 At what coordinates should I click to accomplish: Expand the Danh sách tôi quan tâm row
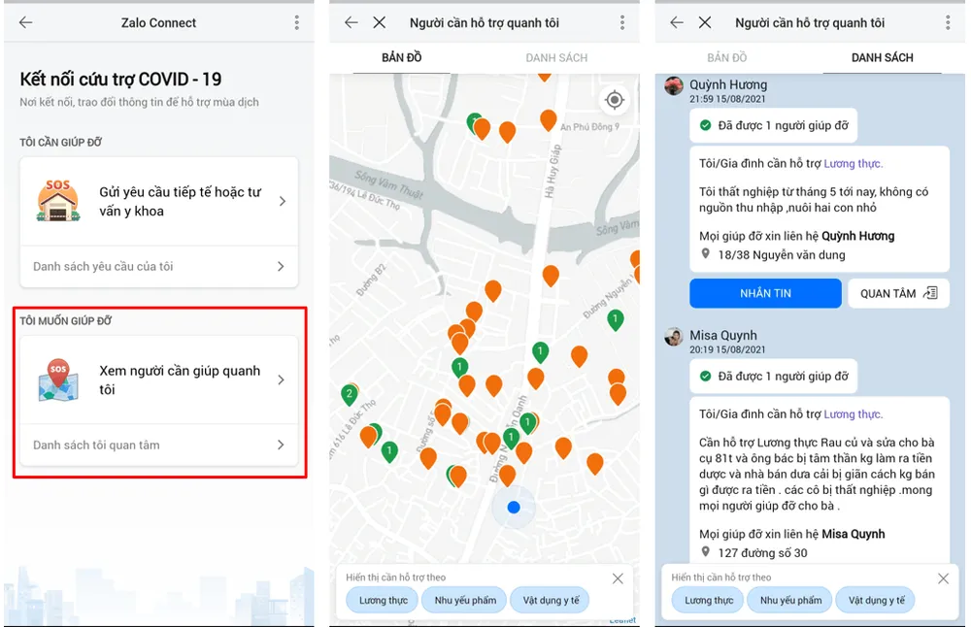click(x=159, y=445)
